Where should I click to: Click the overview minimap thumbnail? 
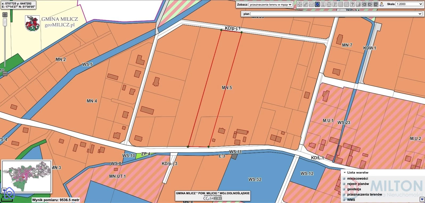[26, 176]
